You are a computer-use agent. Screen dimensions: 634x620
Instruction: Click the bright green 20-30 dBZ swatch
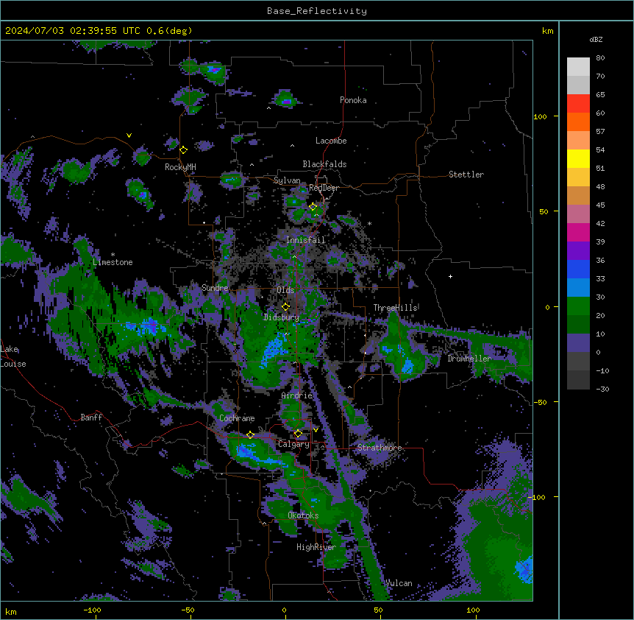[x=578, y=306]
